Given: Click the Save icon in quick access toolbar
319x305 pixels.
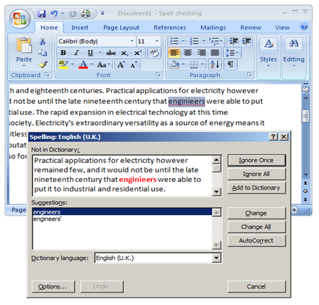Looking at the screenshot, I should click(41, 14).
